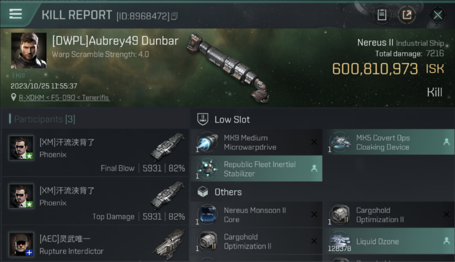Image resolution: width=455 pixels, height=262 pixels.
Task: Open the hamburger menu at top-left
Action: pos(16,14)
